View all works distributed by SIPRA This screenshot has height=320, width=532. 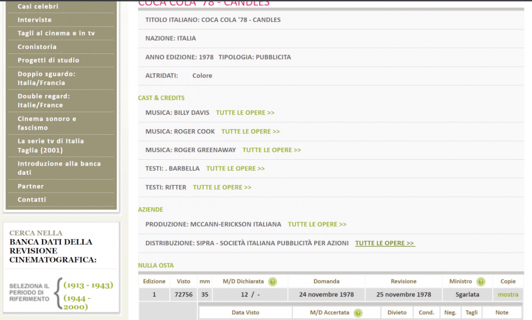coord(385,243)
